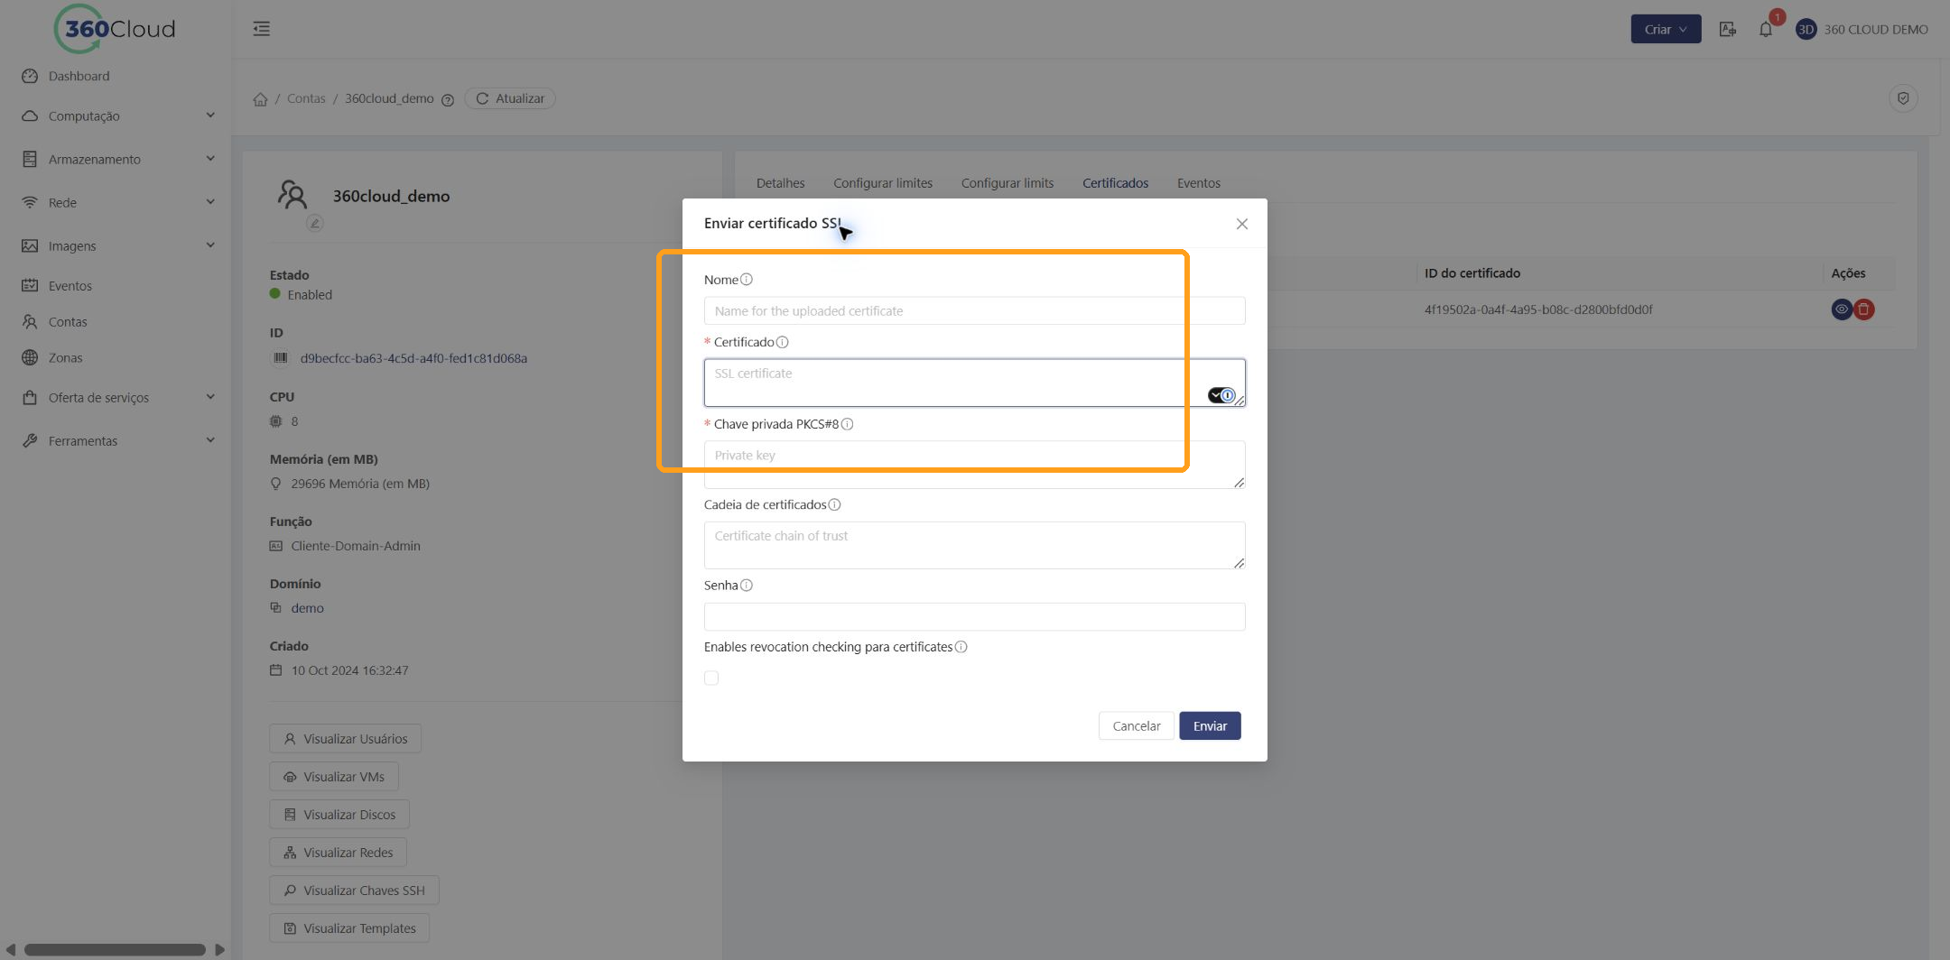This screenshot has width=1950, height=960.
Task: Click Visualizar Chaves SSH button
Action: click(x=354, y=890)
